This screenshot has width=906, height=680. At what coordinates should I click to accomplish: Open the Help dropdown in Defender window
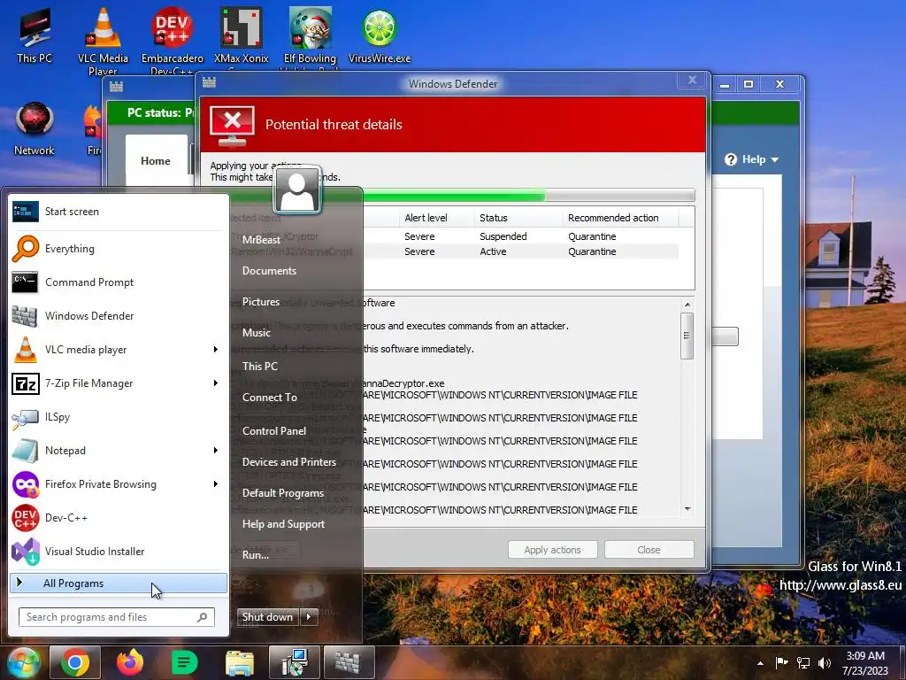coord(752,159)
